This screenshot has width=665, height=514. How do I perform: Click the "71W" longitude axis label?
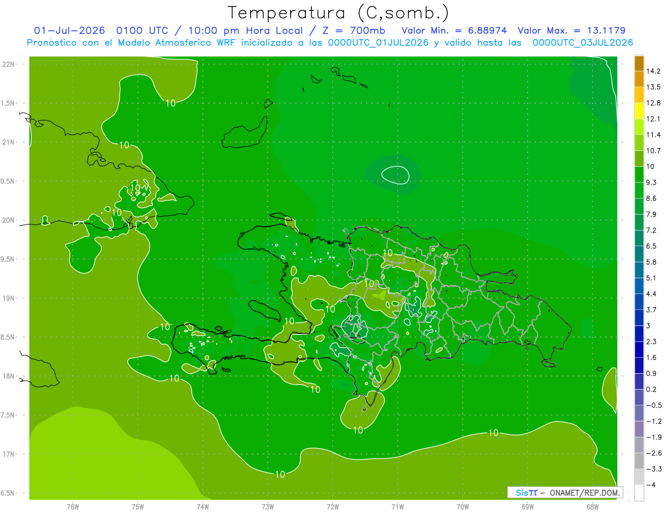[x=397, y=506]
